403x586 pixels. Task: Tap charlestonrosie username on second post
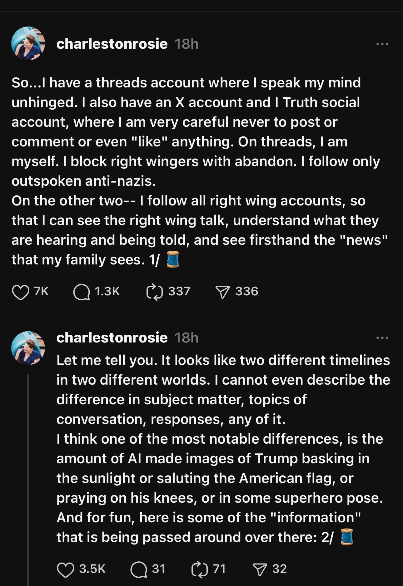(x=112, y=337)
